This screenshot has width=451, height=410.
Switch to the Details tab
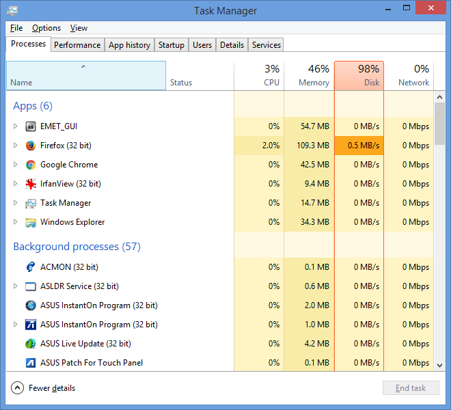tap(232, 45)
